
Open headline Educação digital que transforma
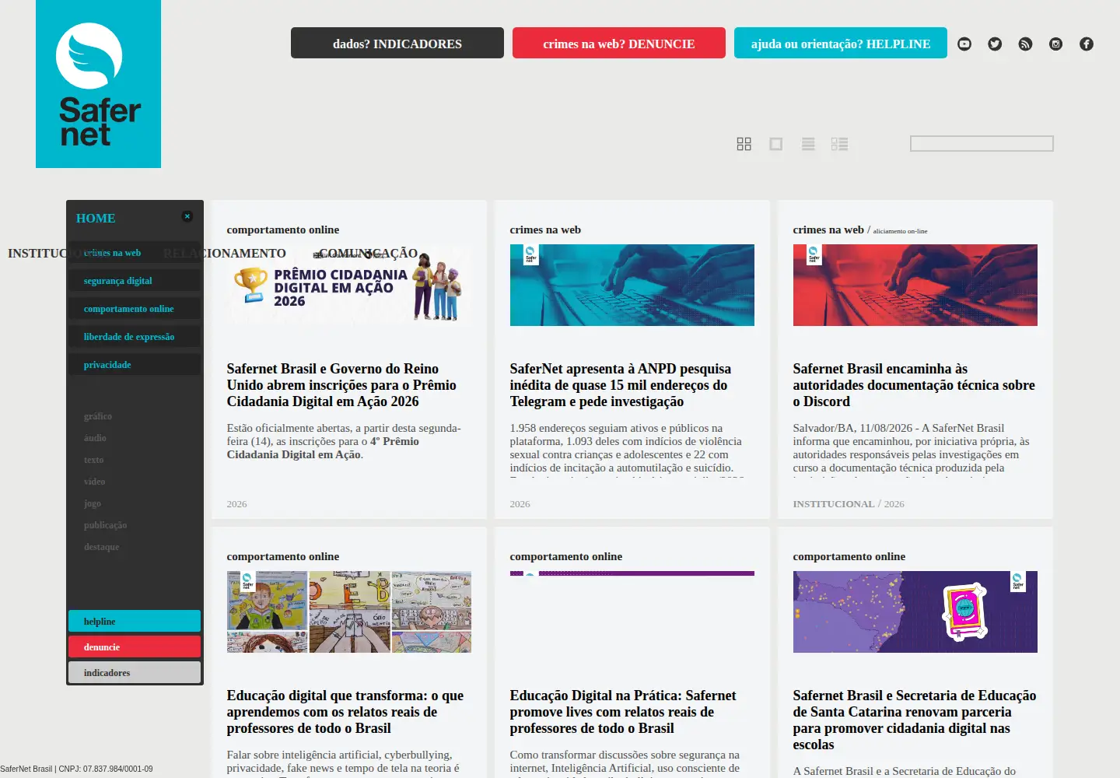(345, 712)
